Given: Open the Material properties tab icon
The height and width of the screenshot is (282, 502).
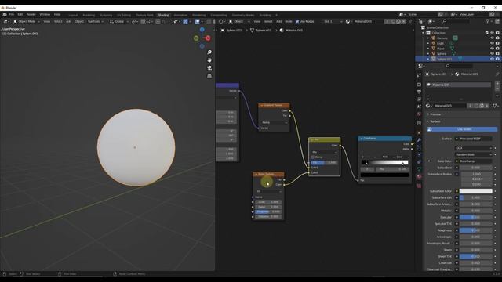Looking at the screenshot, I should click(x=419, y=176).
